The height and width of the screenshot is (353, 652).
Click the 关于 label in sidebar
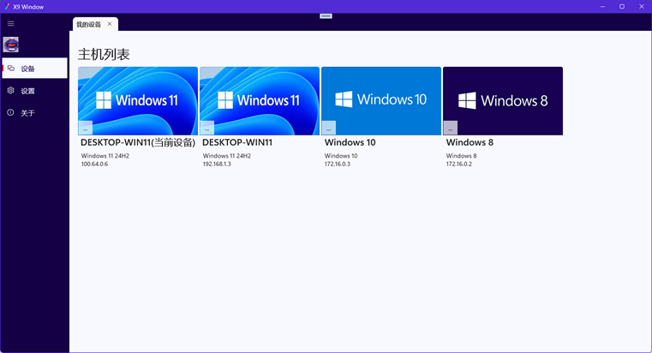(x=28, y=113)
